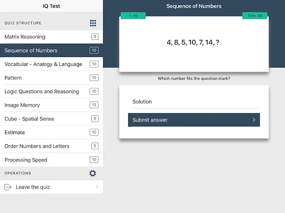Click the Solution input field
285x213 pixels.
click(196, 102)
